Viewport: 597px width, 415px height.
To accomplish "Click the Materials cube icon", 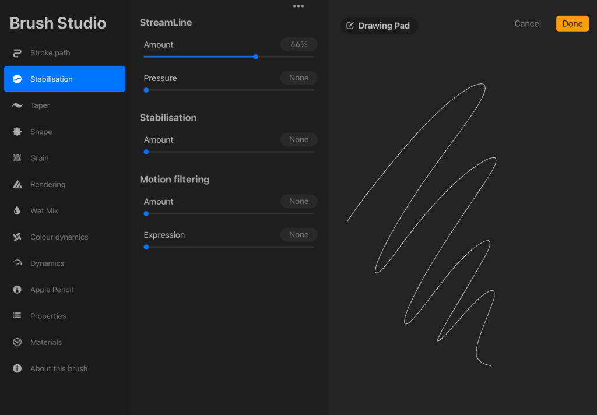I will [17, 342].
